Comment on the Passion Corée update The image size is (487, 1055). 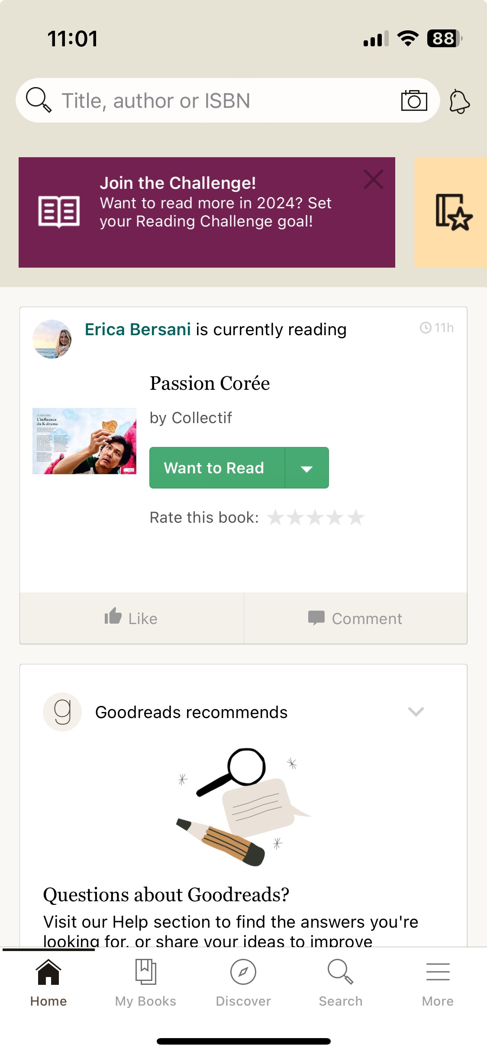tap(355, 618)
